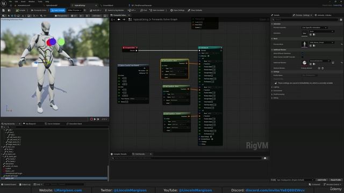344x193 pixels.
Task: Toggle the blue Auto Compile button
Action: [x=58, y=10]
